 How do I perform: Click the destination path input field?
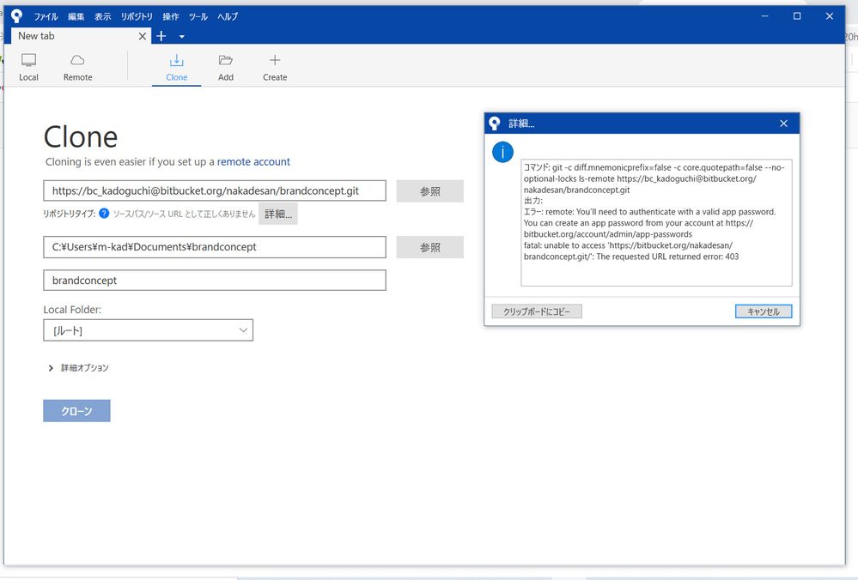pyautogui.click(x=215, y=247)
